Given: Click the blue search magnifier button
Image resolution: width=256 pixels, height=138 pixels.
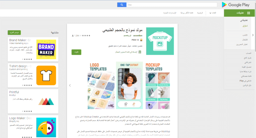Looking at the screenshot, I should tap(122, 5).
